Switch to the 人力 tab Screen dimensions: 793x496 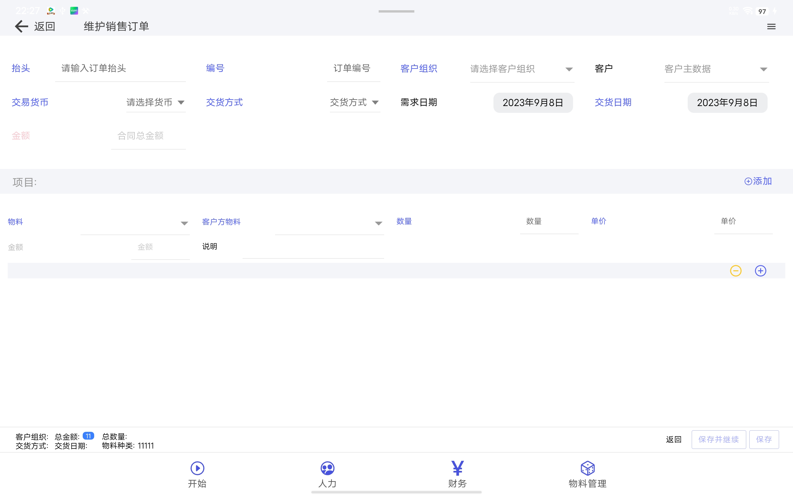[327, 474]
